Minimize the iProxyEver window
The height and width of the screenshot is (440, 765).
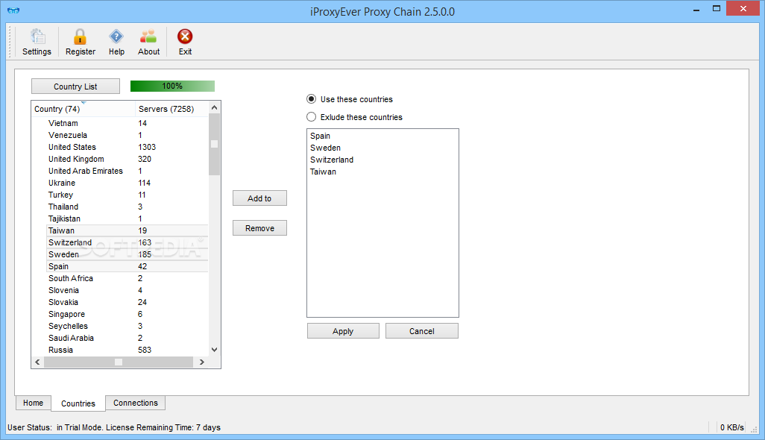point(696,9)
